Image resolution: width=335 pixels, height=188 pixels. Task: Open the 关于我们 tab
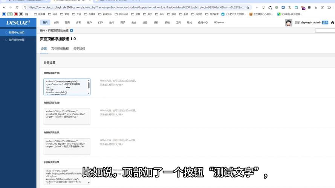[x=79, y=49]
